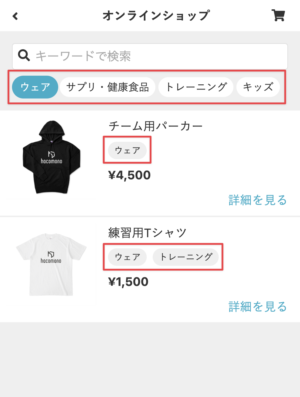The image size is (300, 397).
Task: Click 詳細を見る for the T-shirt
Action: click(257, 307)
